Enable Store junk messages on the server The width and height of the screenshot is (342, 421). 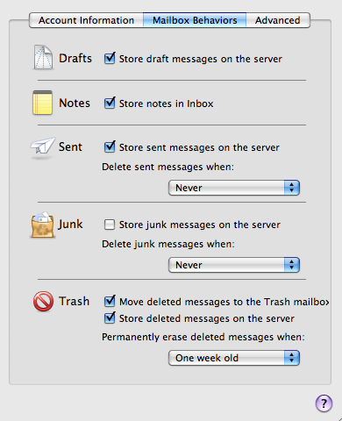110,225
